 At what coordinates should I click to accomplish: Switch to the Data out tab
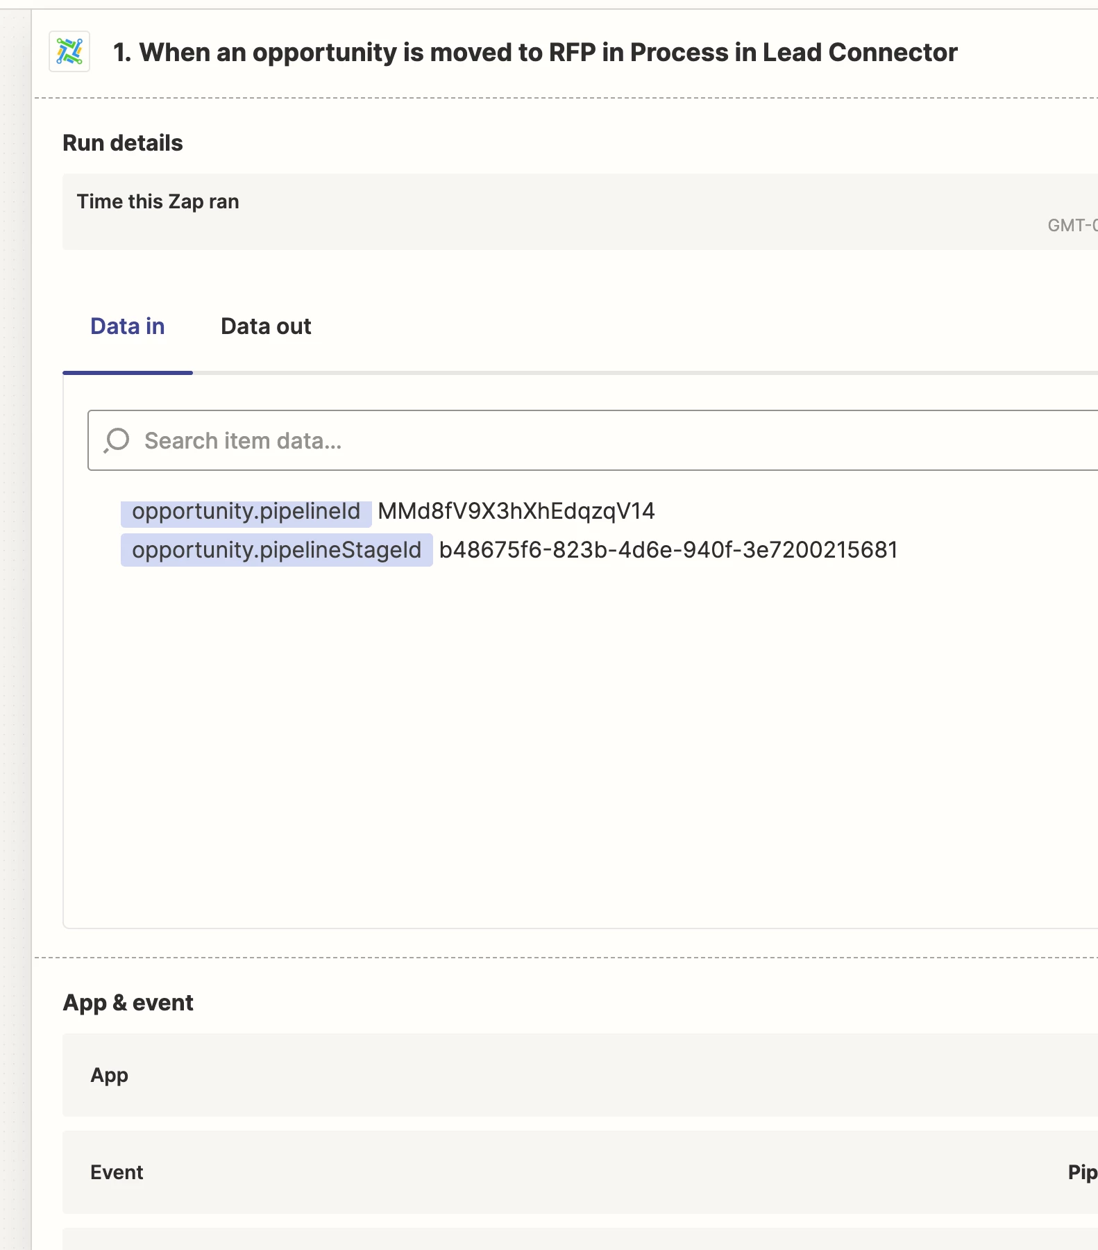pos(266,326)
